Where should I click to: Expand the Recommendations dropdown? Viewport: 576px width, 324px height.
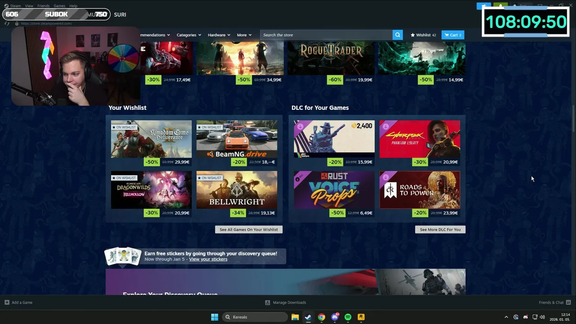tap(155, 35)
